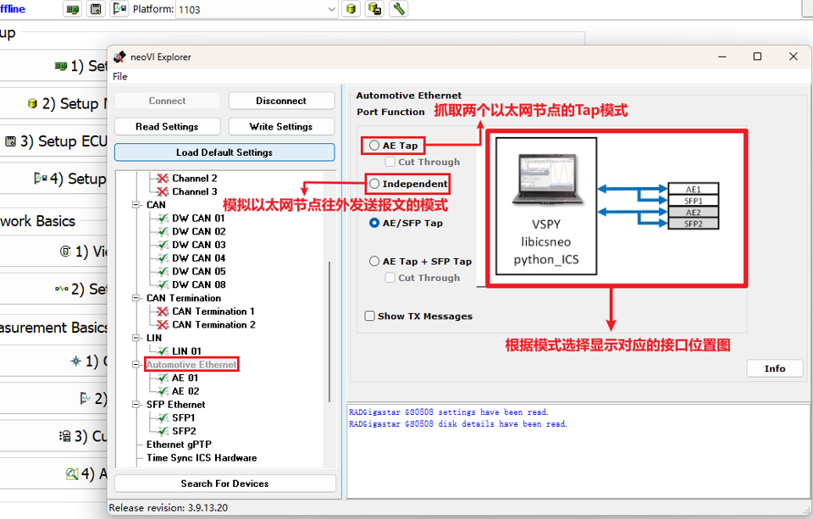Open the Platform dropdown list
Image resolution: width=813 pixels, height=519 pixels.
point(331,9)
